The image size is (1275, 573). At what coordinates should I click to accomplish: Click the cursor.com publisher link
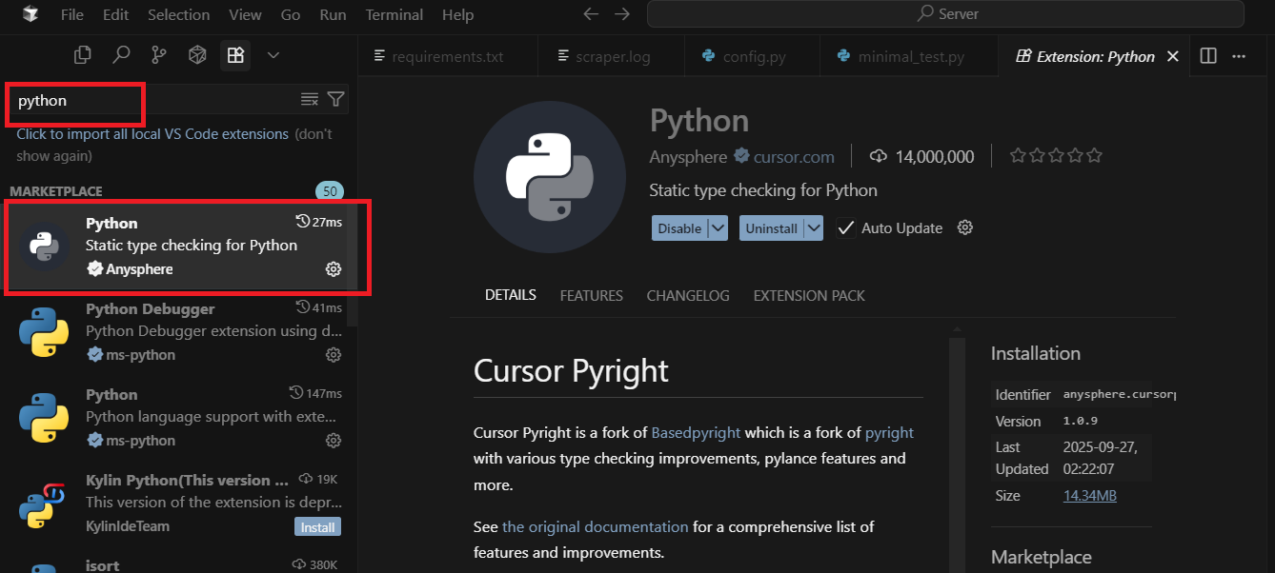[794, 157]
